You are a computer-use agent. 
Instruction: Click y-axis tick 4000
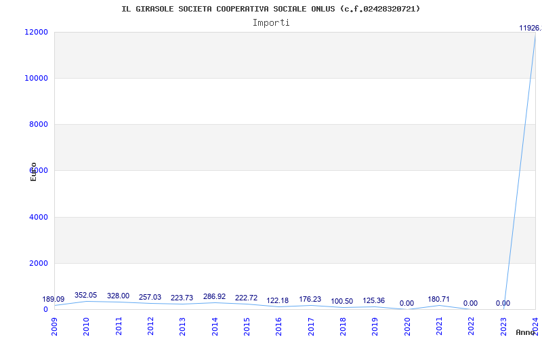click(38, 217)
